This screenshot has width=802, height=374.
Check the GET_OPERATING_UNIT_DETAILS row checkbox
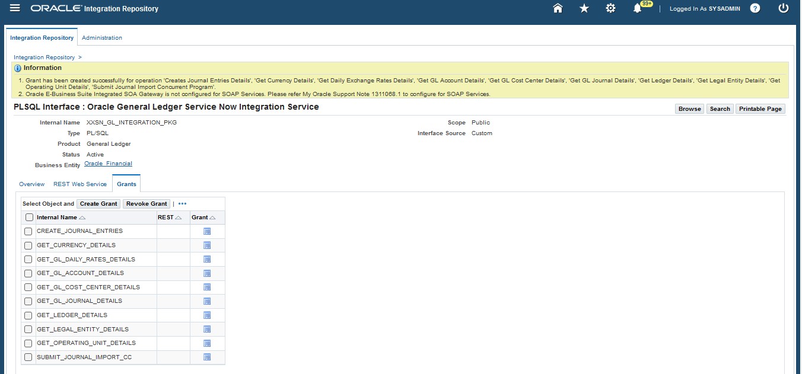[x=28, y=343]
